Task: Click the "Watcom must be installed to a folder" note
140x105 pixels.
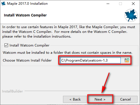Action: point(67,53)
